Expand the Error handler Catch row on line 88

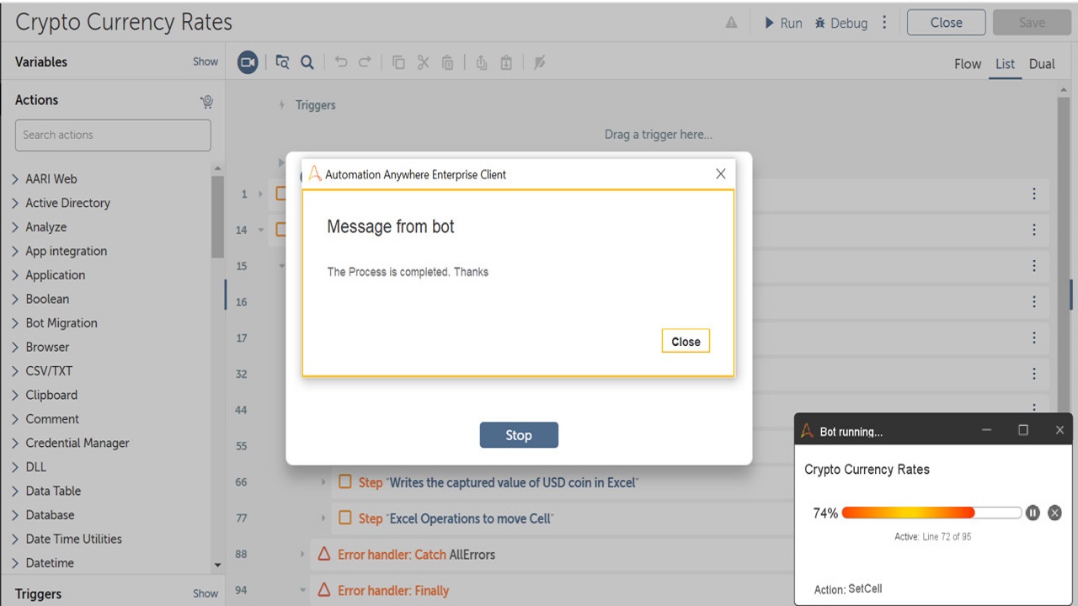point(302,555)
